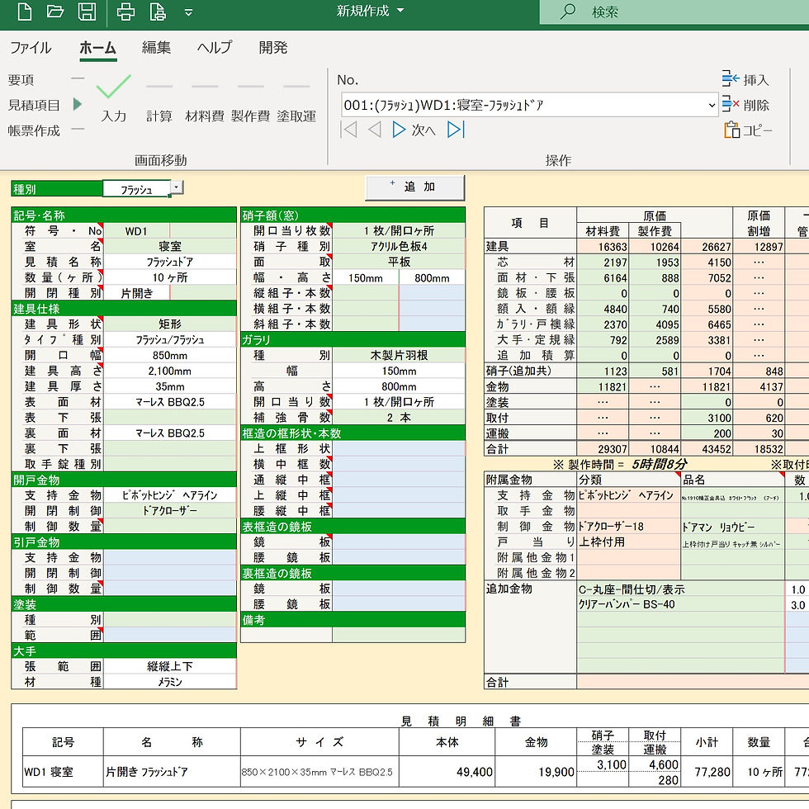The height and width of the screenshot is (809, 809).
Task: Click the 上枠付用 cell
Action: coord(629,542)
